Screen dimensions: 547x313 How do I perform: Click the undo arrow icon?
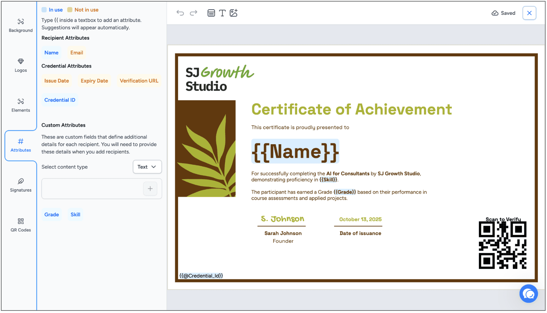[x=180, y=13]
